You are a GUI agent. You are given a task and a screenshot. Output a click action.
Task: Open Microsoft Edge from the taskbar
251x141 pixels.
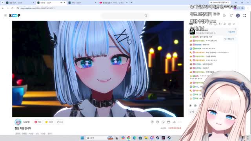point(135,138)
